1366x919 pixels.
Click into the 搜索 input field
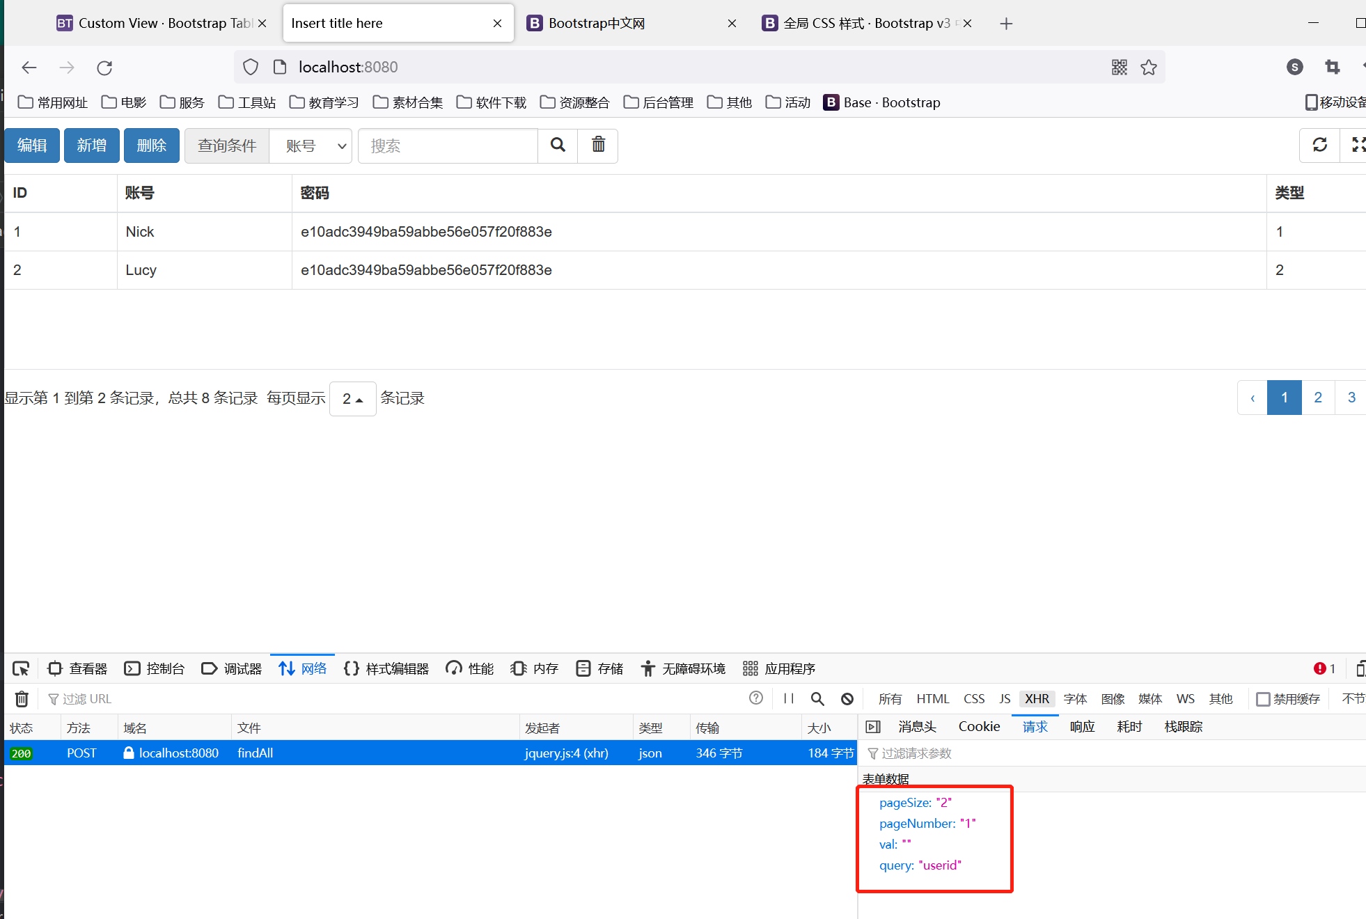point(448,146)
